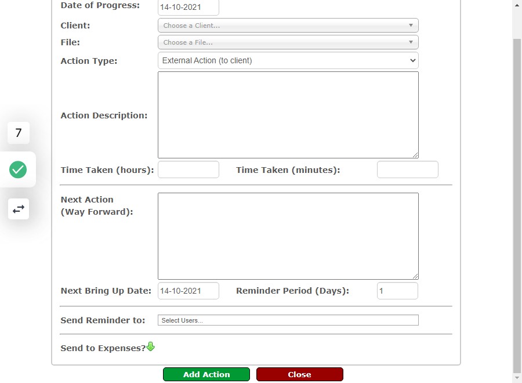This screenshot has width=522, height=383.
Task: Click the Next Bring Up Date field
Action: 188,291
